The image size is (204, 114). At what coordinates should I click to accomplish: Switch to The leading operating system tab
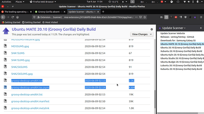pos(17,12)
